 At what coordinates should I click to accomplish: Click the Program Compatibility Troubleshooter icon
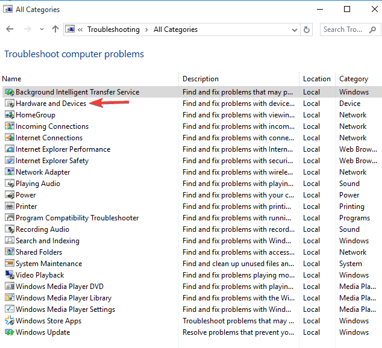pos(10,218)
